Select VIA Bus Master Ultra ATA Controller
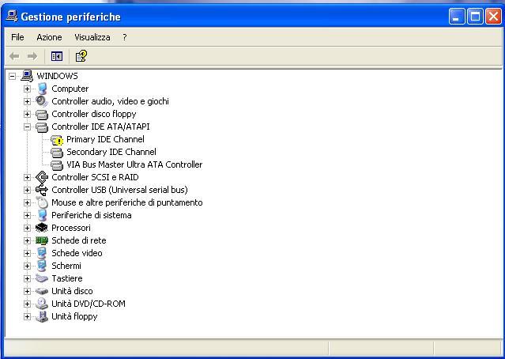 coord(134,164)
